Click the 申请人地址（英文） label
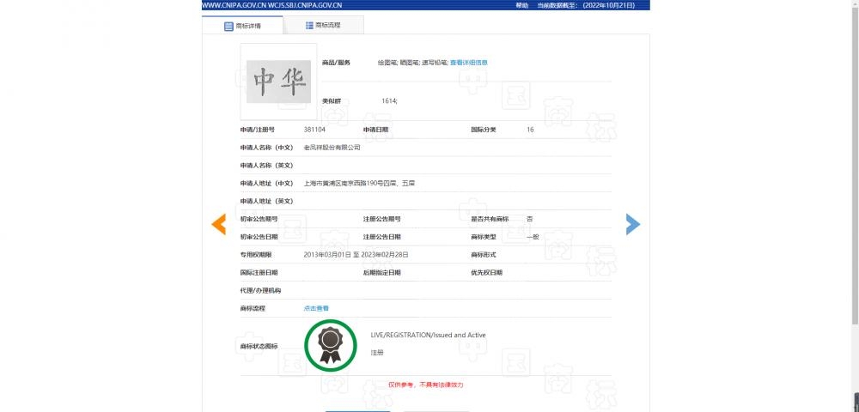The width and height of the screenshot is (859, 412). (267, 202)
